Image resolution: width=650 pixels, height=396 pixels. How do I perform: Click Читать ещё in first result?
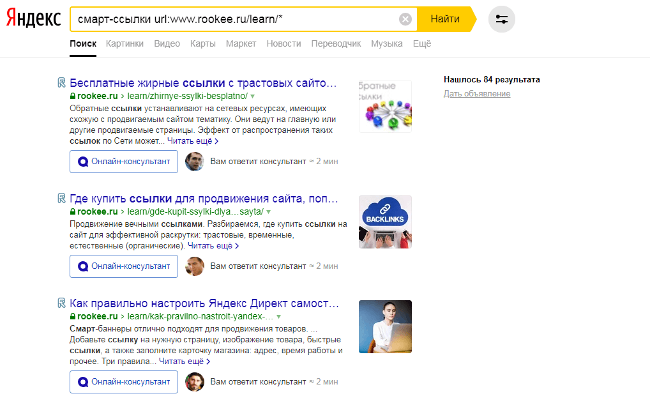[193, 141]
